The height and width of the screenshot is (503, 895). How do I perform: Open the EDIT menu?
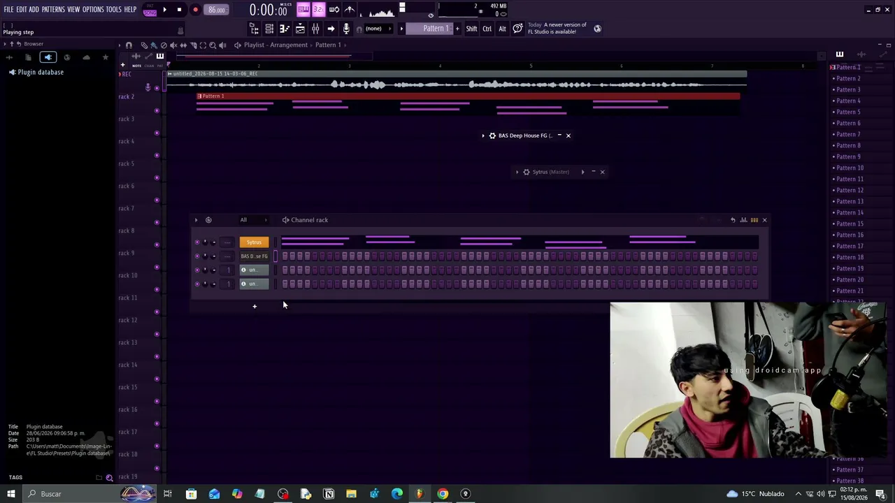click(x=22, y=10)
